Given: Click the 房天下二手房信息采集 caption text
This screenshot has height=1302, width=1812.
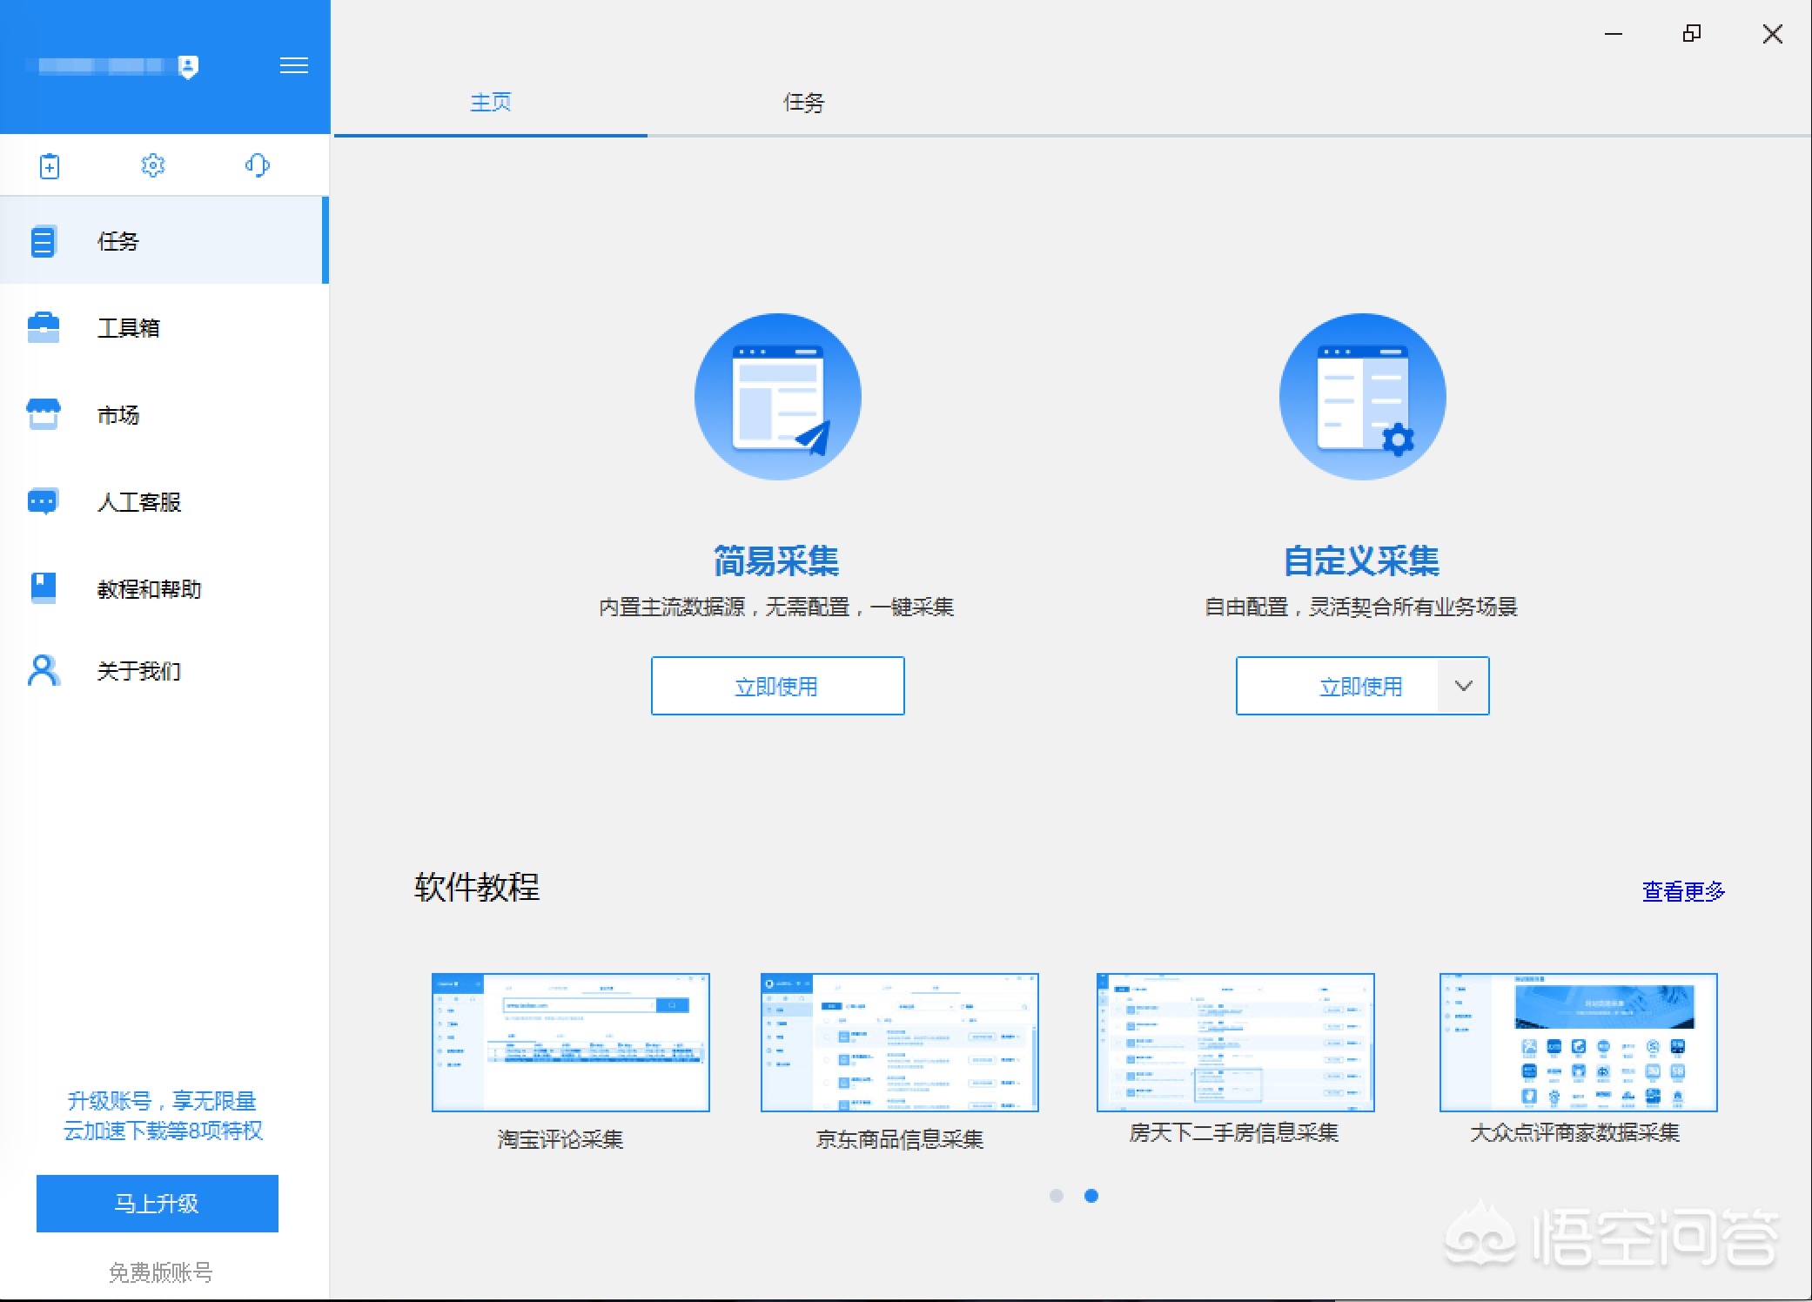Looking at the screenshot, I should pyautogui.click(x=1234, y=1132).
